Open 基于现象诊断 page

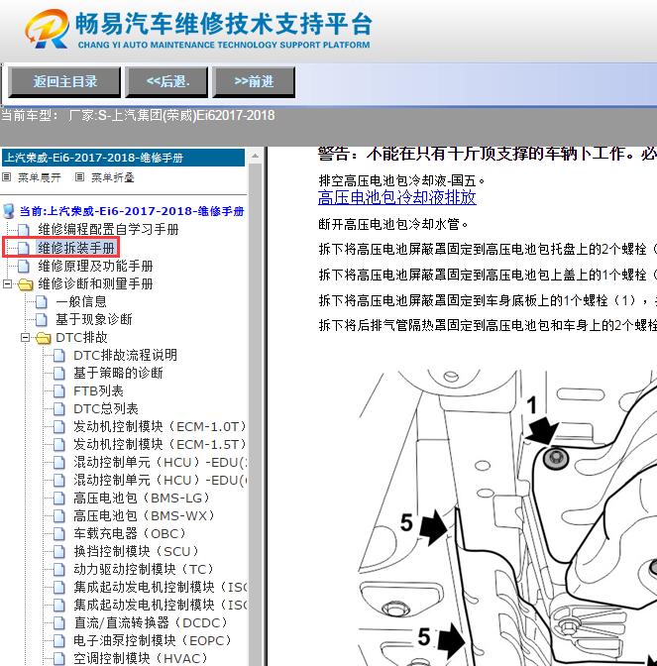(x=94, y=319)
